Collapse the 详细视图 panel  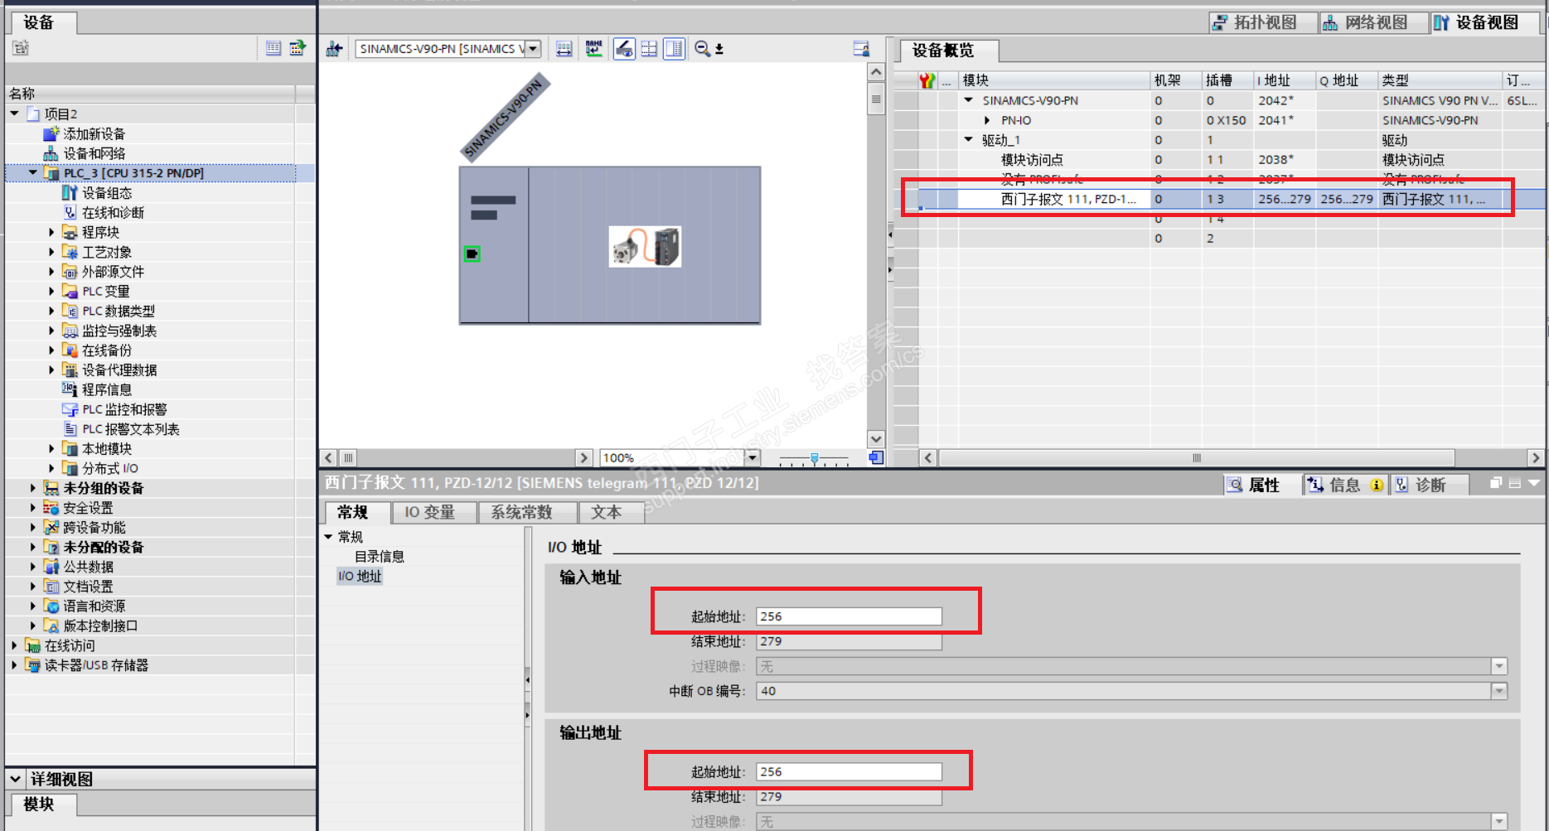[16, 779]
